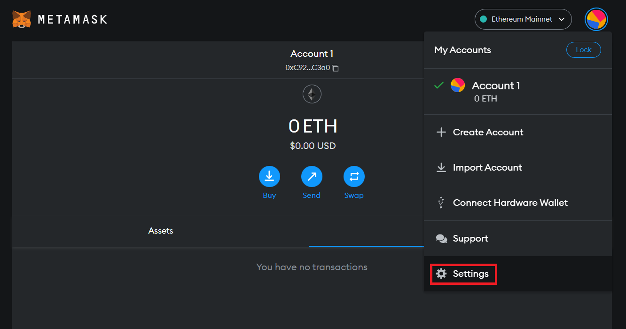Screen dimensions: 626x329
Task: Click the 0 ETH balance text
Action: tap(313, 126)
